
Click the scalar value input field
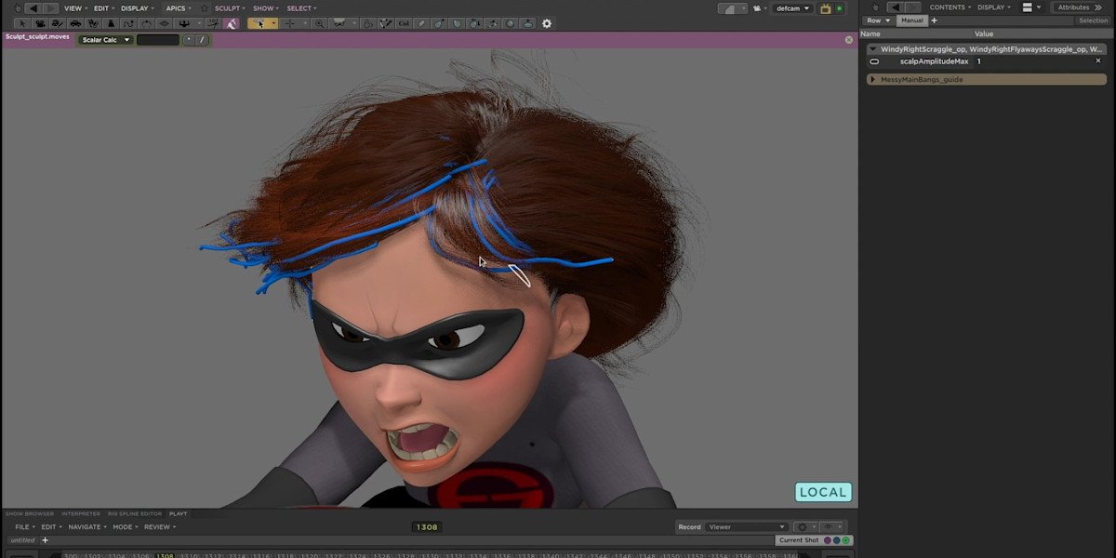(x=157, y=40)
